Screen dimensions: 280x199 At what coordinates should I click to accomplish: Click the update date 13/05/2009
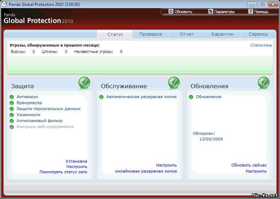pos(211,139)
